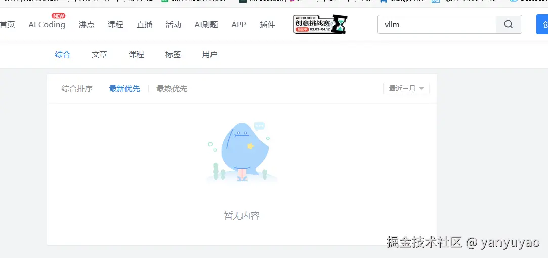Open AI Coding with NEW badge
Image resolution: width=548 pixels, height=258 pixels.
(47, 24)
